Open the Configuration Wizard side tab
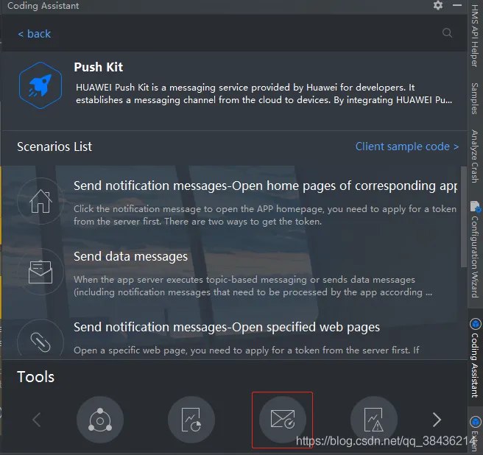Image resolution: width=483 pixels, height=455 pixels. [475, 256]
